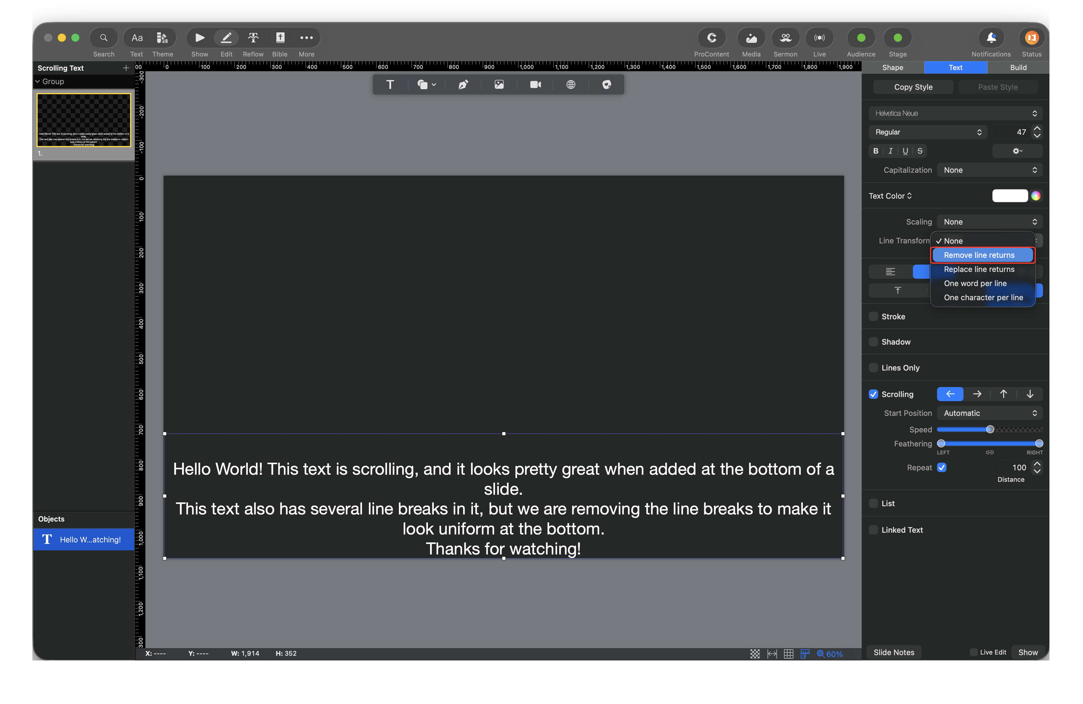This screenshot has height=704, width=1083.
Task: Enable the Linked Text checkbox
Action: coord(873,530)
